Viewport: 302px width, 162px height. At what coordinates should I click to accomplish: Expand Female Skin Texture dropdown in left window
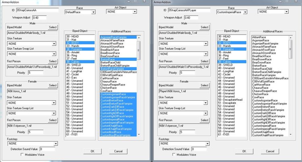[31, 103]
